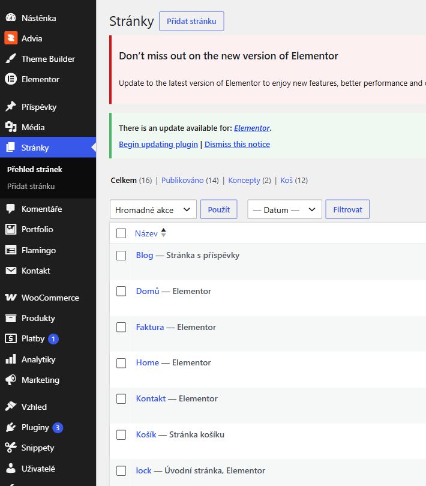The width and height of the screenshot is (426, 486).
Task: Click the Stránky pages icon
Action: pos(11,148)
